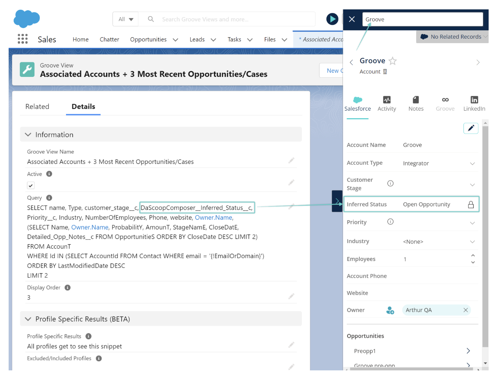Viewport: 495px width, 376px height.
Task: Switch to the Details tab
Action: 83,107
